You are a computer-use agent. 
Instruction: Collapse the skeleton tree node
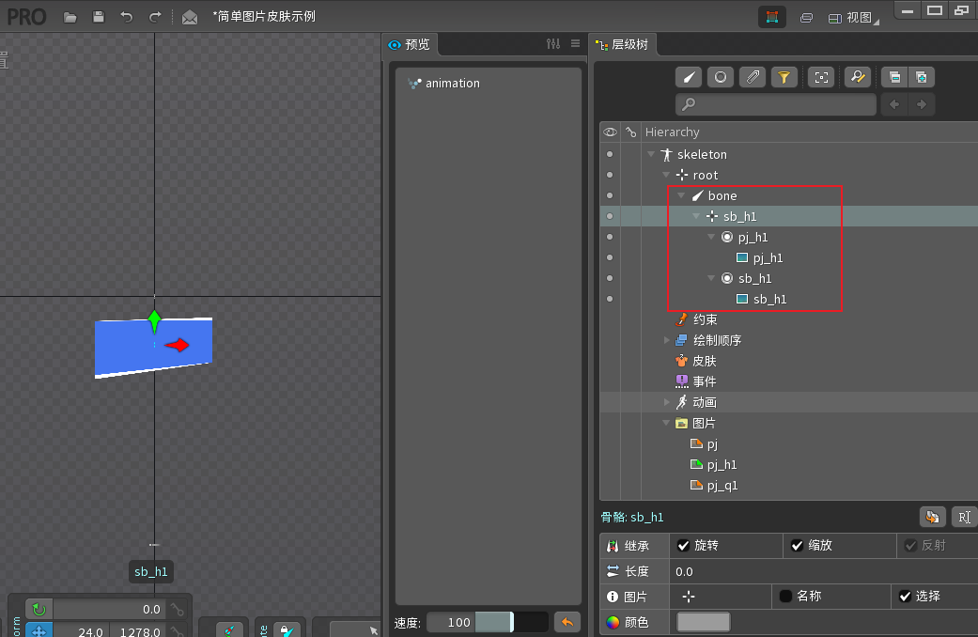coord(651,154)
